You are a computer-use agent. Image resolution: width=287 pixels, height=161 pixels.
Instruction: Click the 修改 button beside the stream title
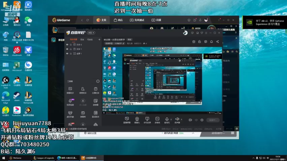pos(130,40)
